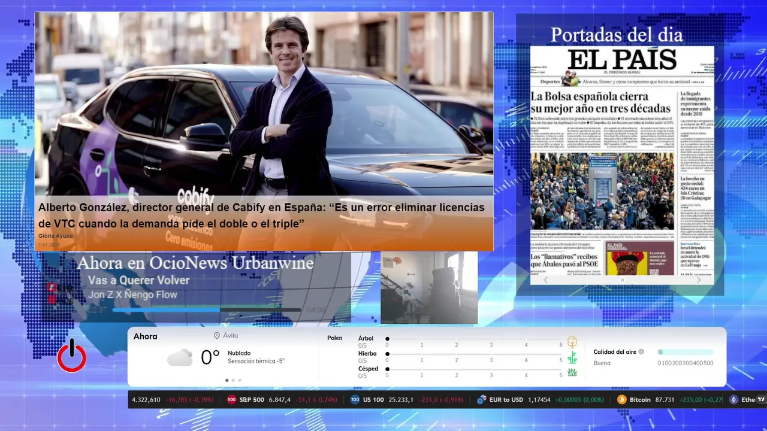Viewport: 767px width, 431px height.
Task: Click the 4.322,610 ticker value
Action: 146,400
